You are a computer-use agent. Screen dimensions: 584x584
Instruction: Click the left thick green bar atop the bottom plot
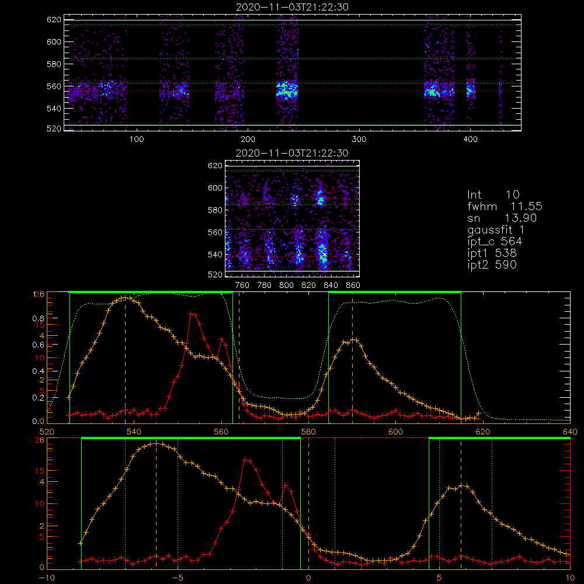tap(191, 438)
